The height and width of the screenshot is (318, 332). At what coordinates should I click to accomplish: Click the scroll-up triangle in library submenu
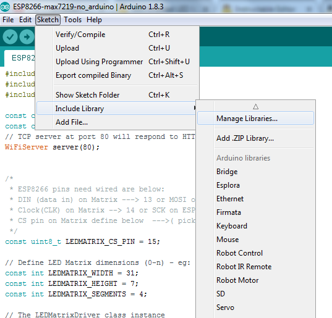(255, 106)
